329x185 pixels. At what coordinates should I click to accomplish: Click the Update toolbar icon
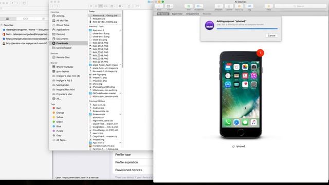click(229, 6)
